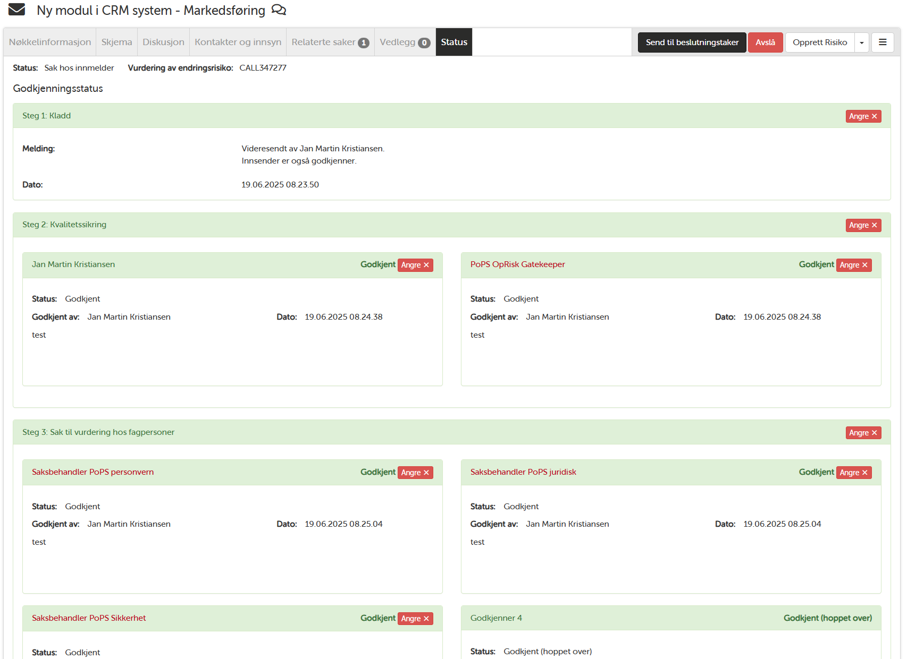
Task: Undo Jan Martin Kristiansen's approval in Steg 2
Action: pyautogui.click(x=415, y=265)
